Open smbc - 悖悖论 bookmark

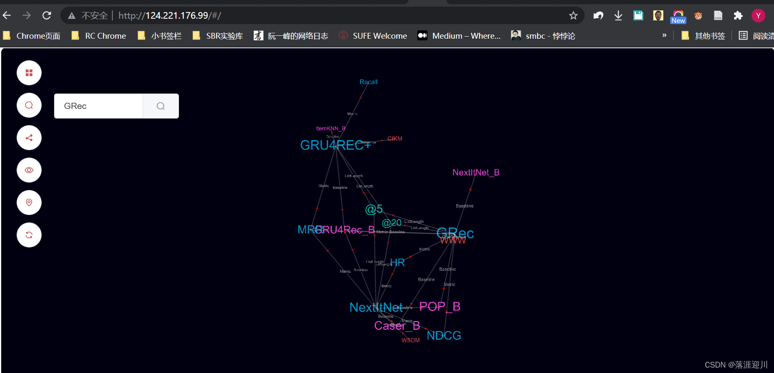click(543, 36)
